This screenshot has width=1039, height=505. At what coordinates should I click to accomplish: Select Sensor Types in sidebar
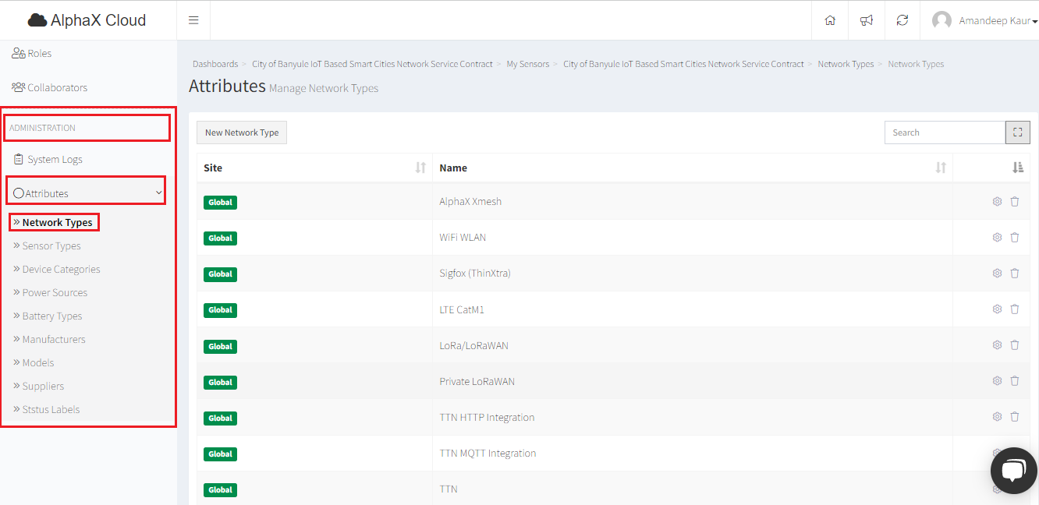[x=51, y=246]
